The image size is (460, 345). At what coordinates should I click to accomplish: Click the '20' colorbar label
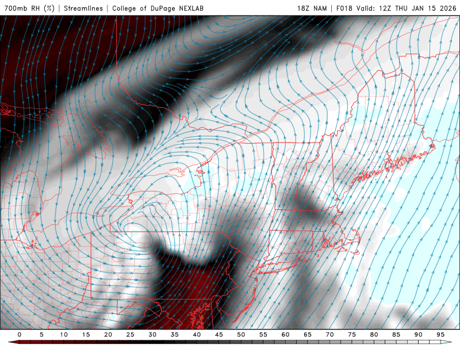coord(108,335)
